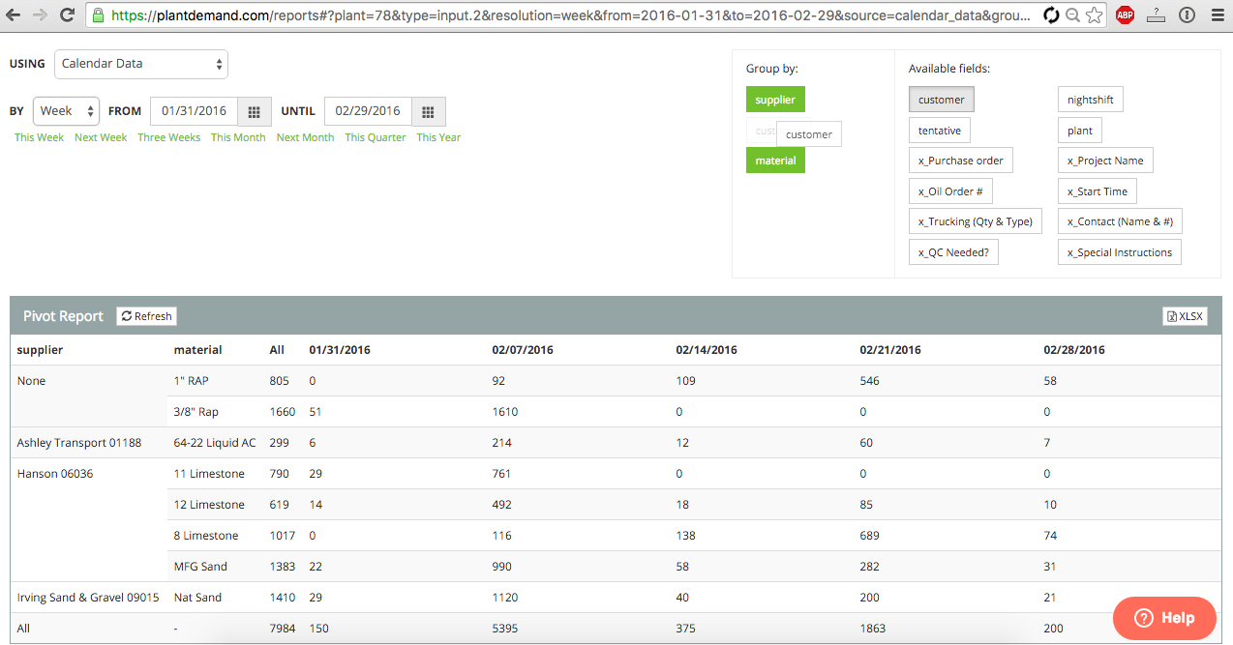Screen dimensions: 1233x645
Task: Export the pivot report as XLSX
Action: (x=1185, y=316)
